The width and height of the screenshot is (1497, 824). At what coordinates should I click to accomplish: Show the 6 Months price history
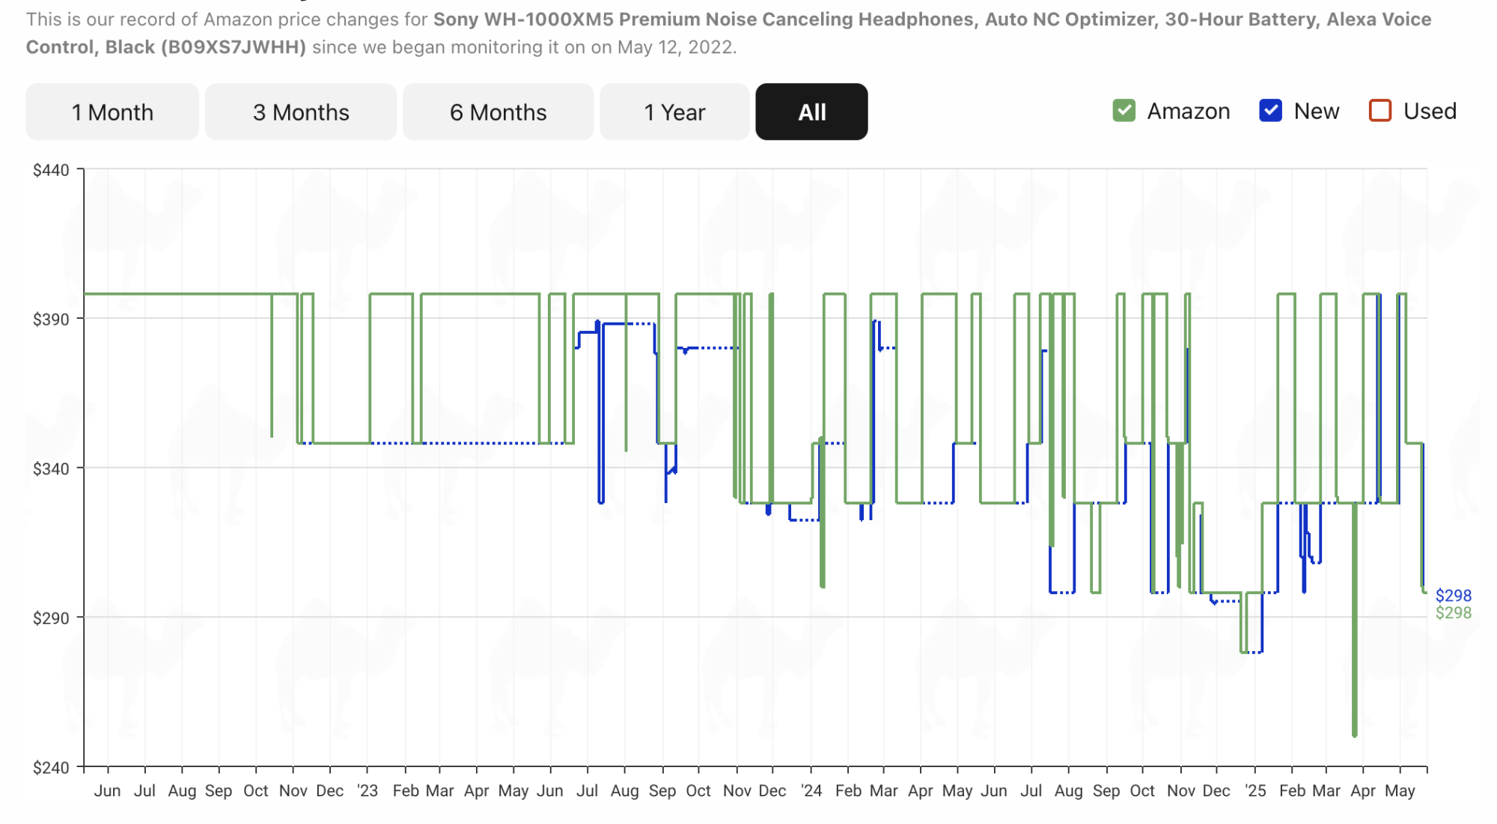pos(498,112)
